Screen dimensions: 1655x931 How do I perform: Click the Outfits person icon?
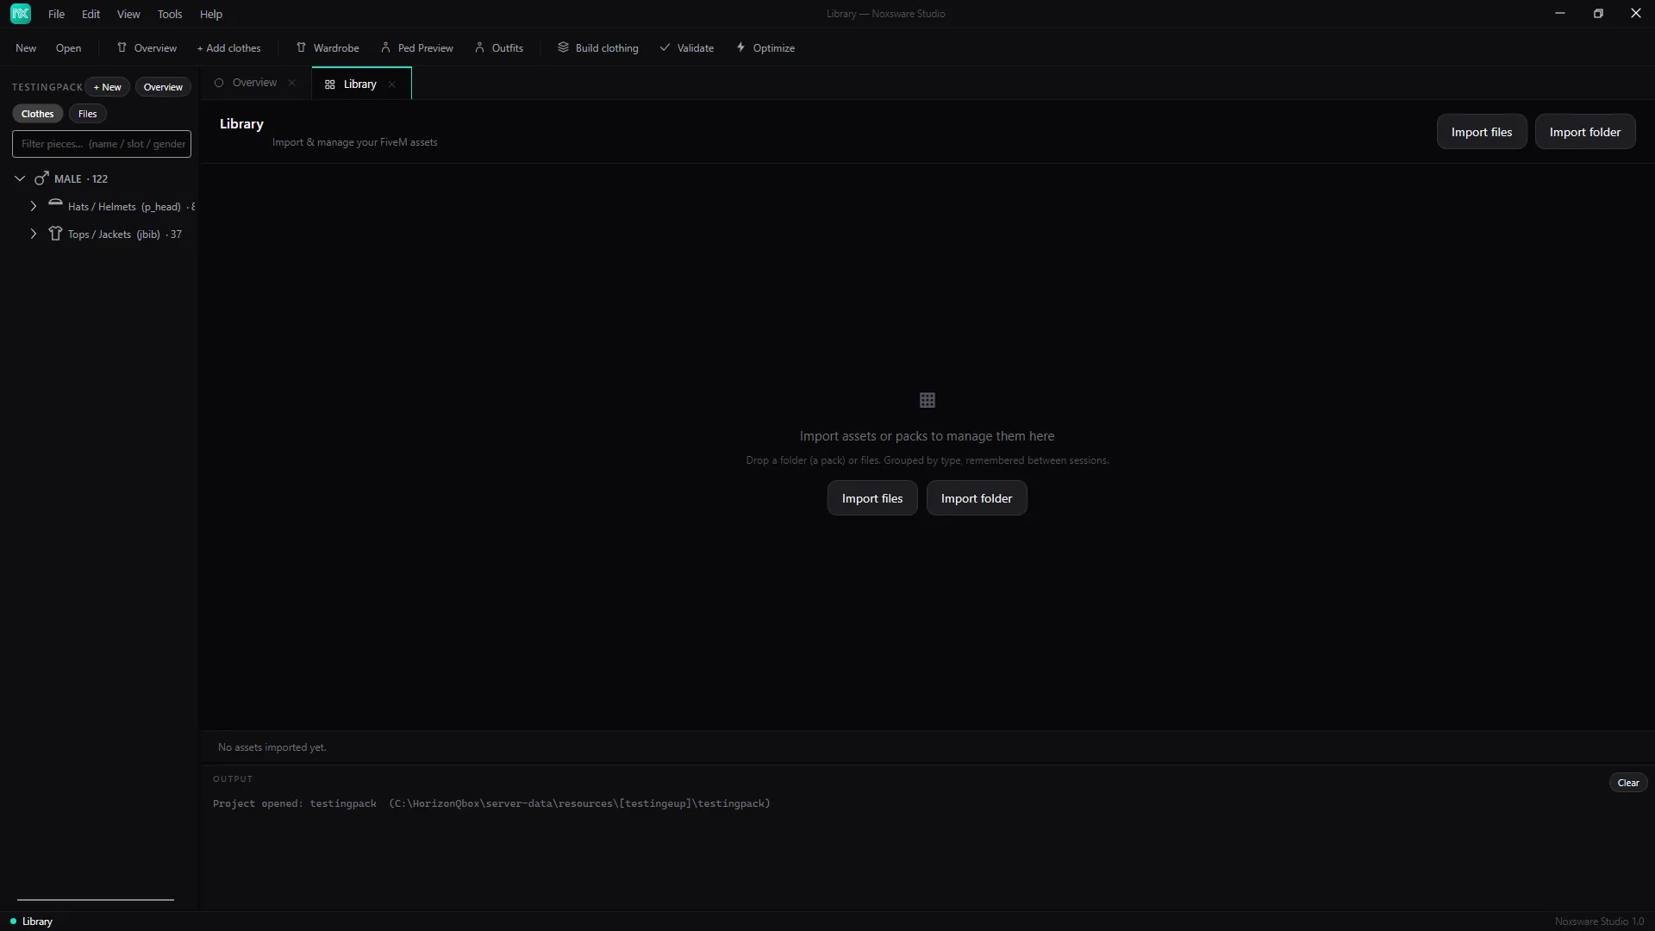[480, 47]
